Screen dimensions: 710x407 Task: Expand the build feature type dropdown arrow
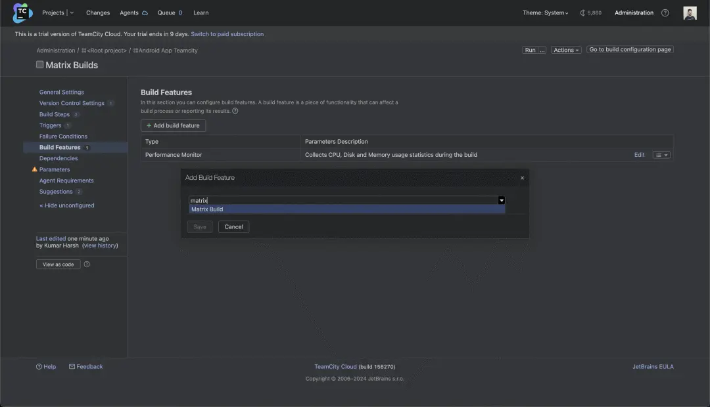click(x=501, y=200)
